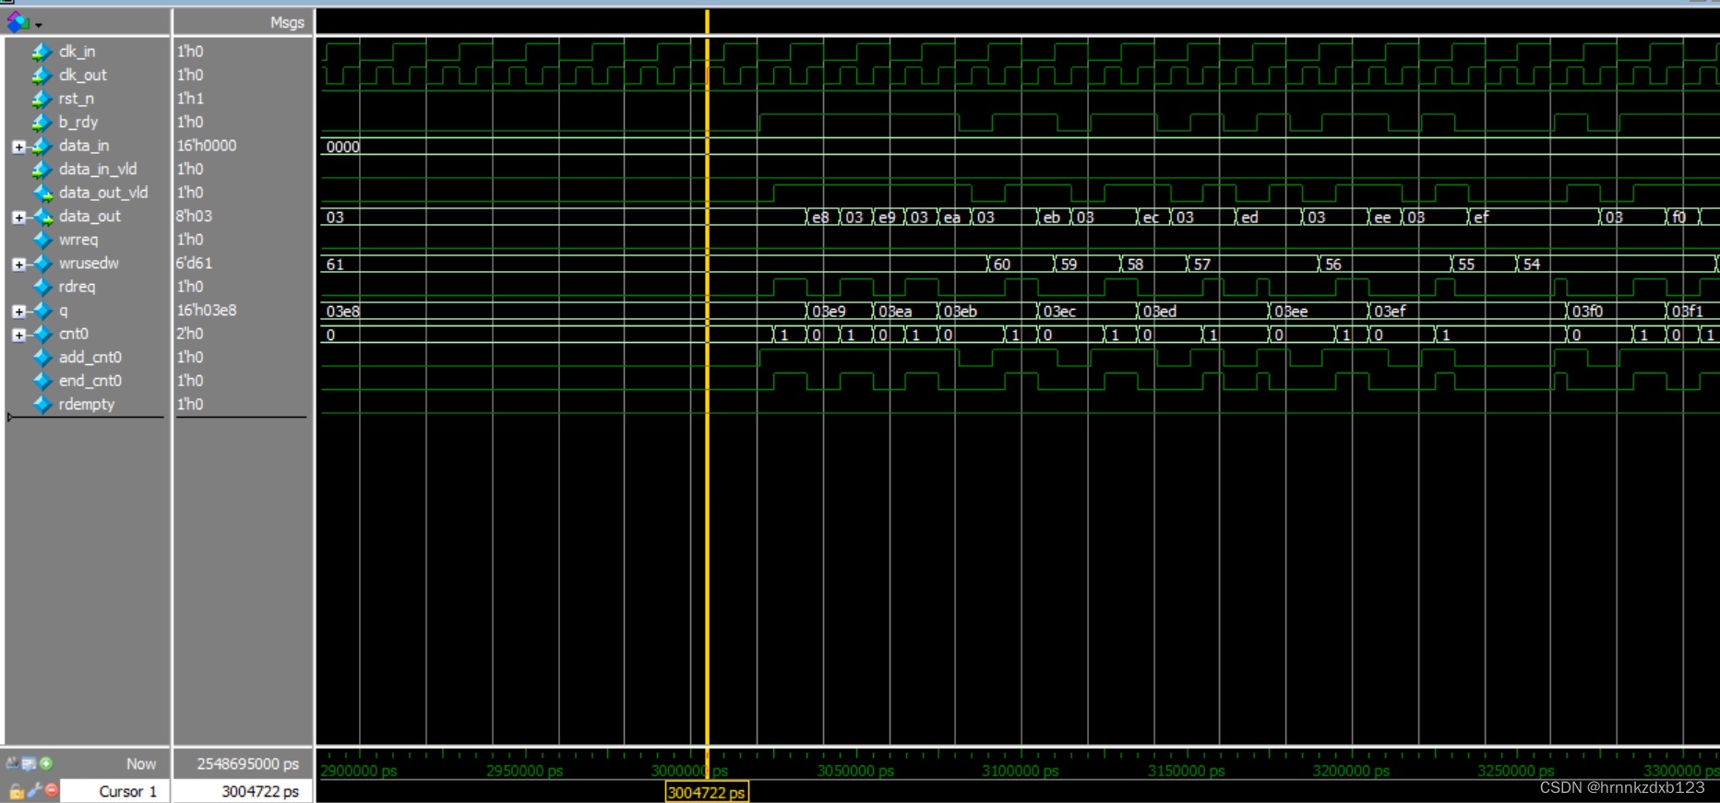Expand the wrusedw bus
Viewport: 1720px width, 803px height.
(18, 265)
